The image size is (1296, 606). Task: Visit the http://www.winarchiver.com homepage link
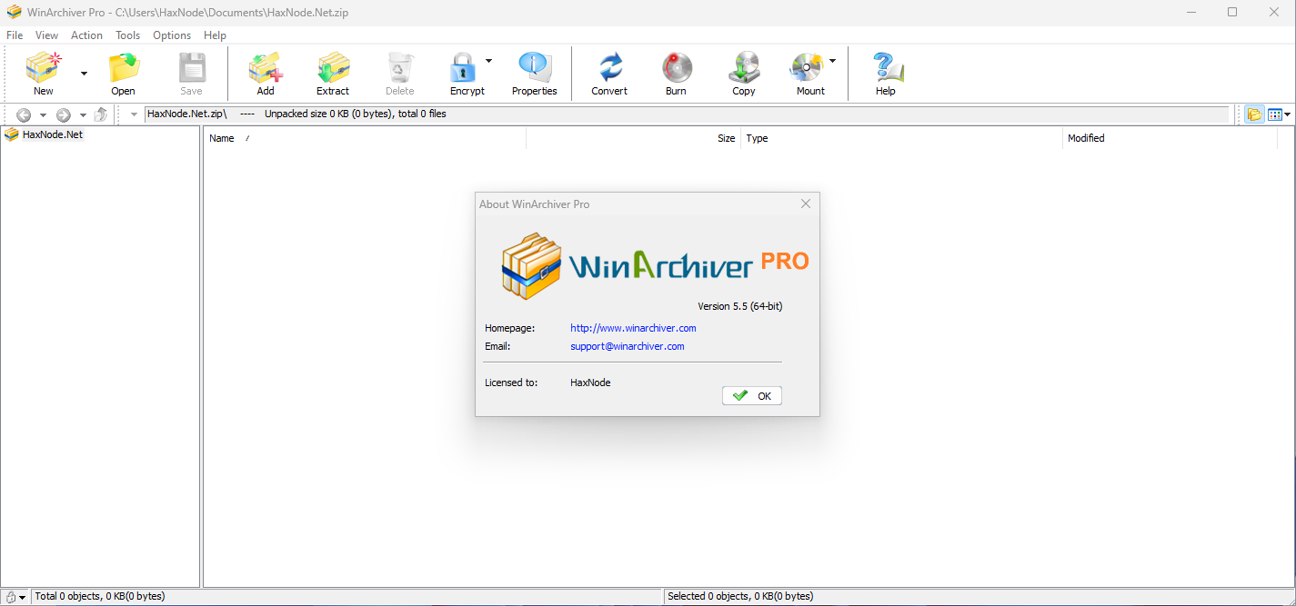click(x=633, y=328)
